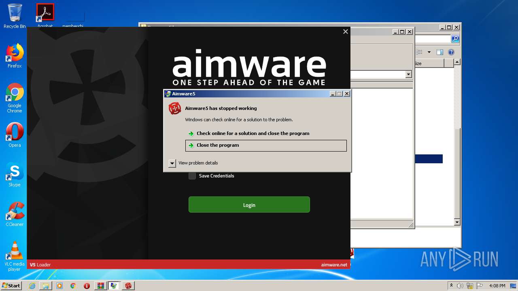Toggle Save Credentials checkbox

pyautogui.click(x=192, y=176)
